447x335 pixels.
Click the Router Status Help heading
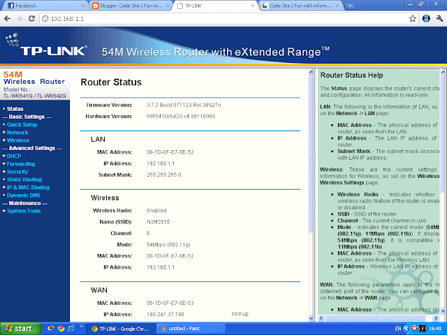(351, 75)
